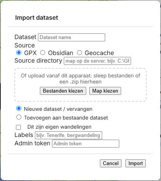Choose 'Toevoegen aan bestaande dataset'
The height and width of the screenshot is (181, 161).
(19, 117)
